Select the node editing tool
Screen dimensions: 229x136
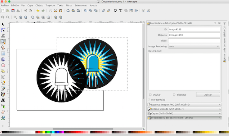(3, 30)
